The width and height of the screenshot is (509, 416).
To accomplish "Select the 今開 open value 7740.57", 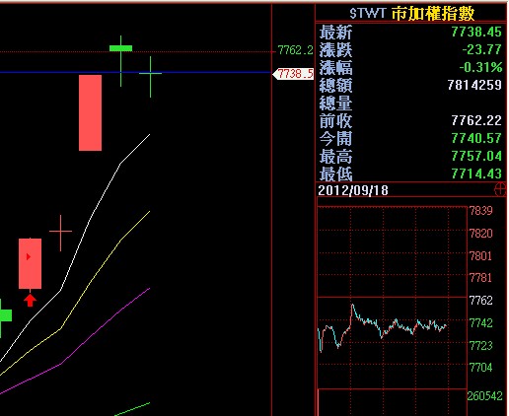I will [476, 138].
